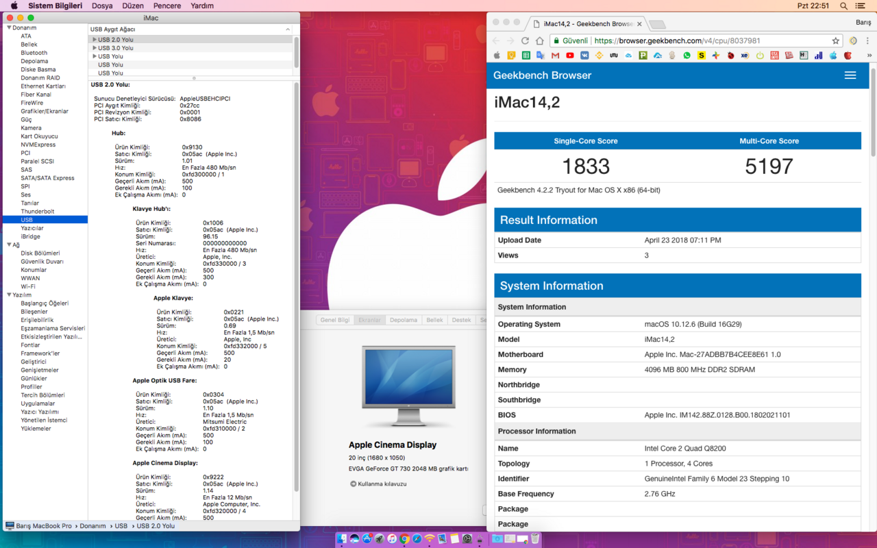Image resolution: width=877 pixels, height=548 pixels.
Task: Open the Pencere menu
Action: click(x=167, y=5)
